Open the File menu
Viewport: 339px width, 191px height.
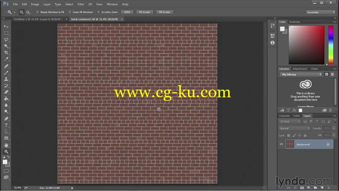pyautogui.click(x=15, y=4)
